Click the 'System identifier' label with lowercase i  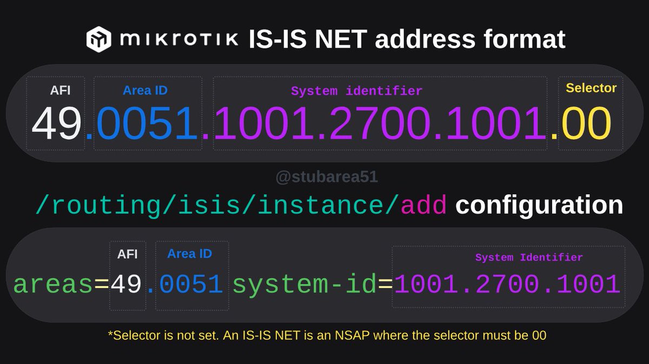pyautogui.click(x=356, y=91)
